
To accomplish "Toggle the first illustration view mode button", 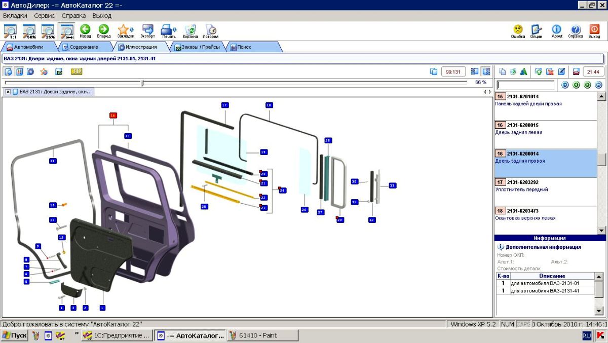I will [x=9, y=71].
